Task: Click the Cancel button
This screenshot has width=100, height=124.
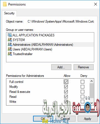Action: pyautogui.click(x=65, y=118)
